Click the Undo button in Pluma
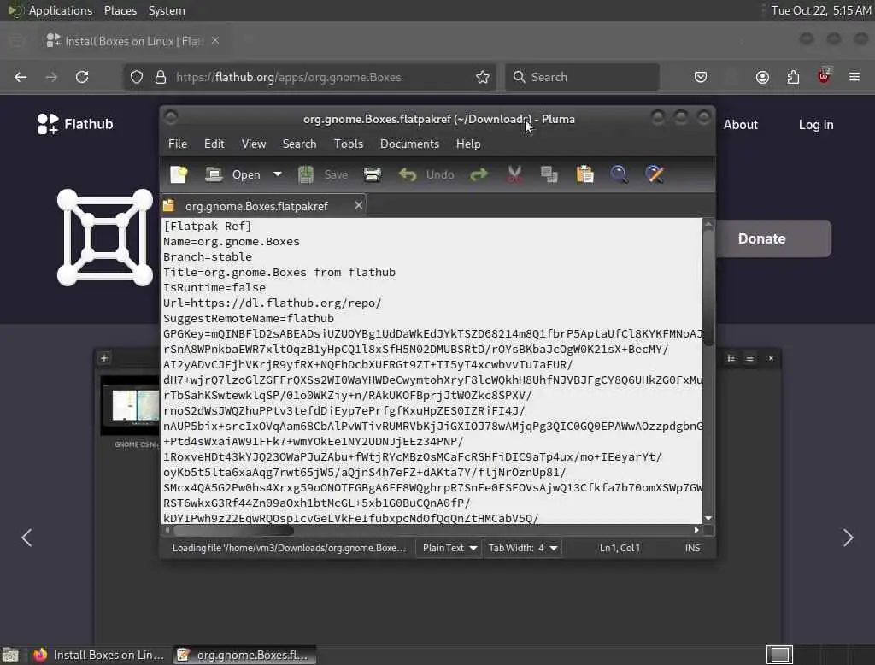The width and height of the screenshot is (875, 665). pos(427,174)
